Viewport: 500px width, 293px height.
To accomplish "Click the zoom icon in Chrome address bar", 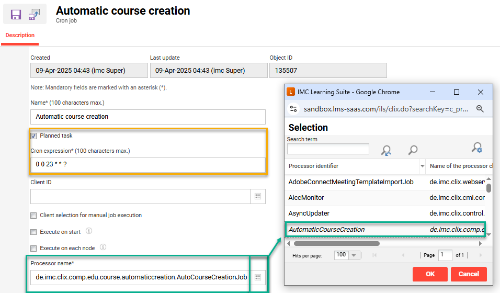I will tap(480, 109).
